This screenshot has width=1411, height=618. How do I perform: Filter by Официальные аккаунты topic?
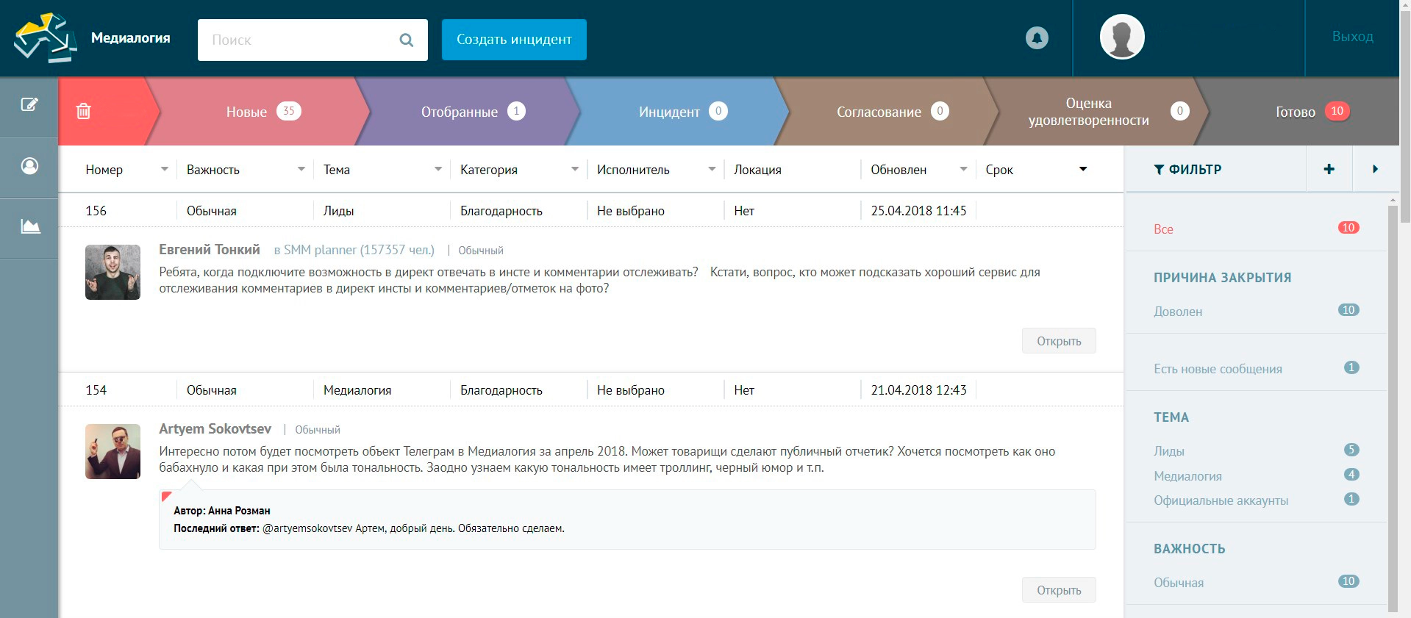(1221, 500)
